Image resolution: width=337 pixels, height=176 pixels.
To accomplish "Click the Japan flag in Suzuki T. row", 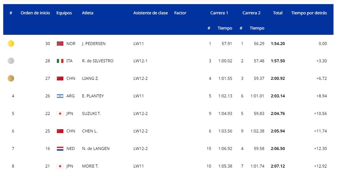I will coord(60,114).
